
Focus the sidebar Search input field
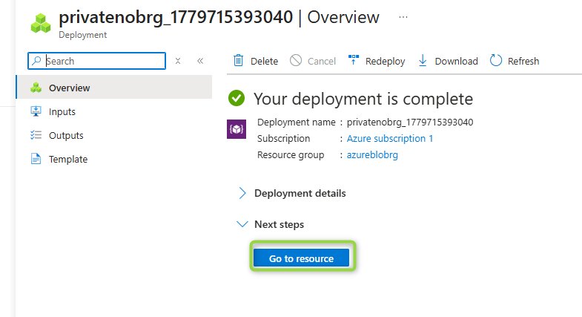(x=96, y=61)
